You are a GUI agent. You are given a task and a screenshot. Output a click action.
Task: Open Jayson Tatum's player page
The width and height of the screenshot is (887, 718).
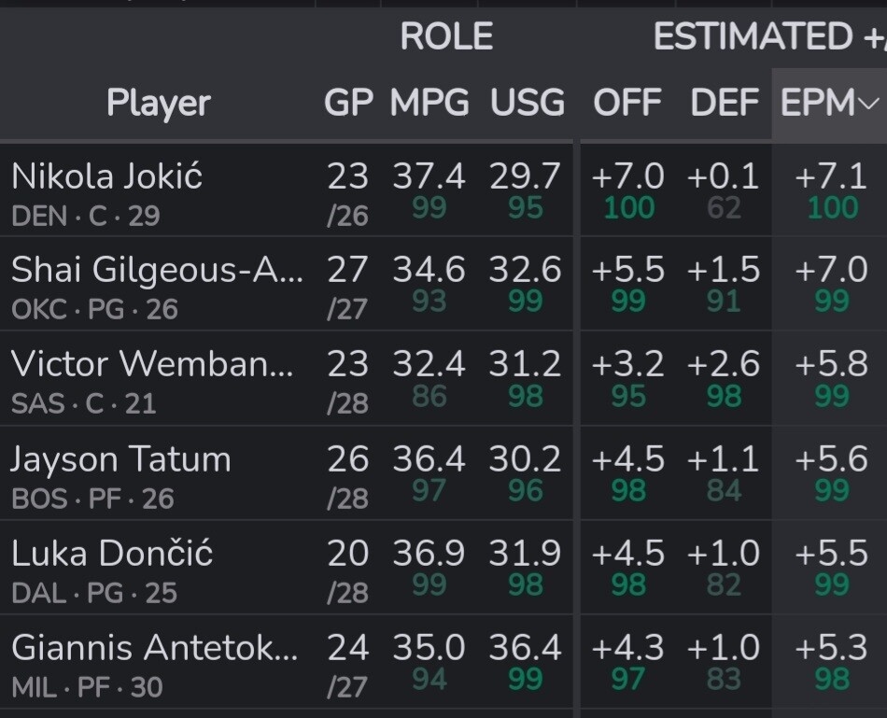coord(120,459)
